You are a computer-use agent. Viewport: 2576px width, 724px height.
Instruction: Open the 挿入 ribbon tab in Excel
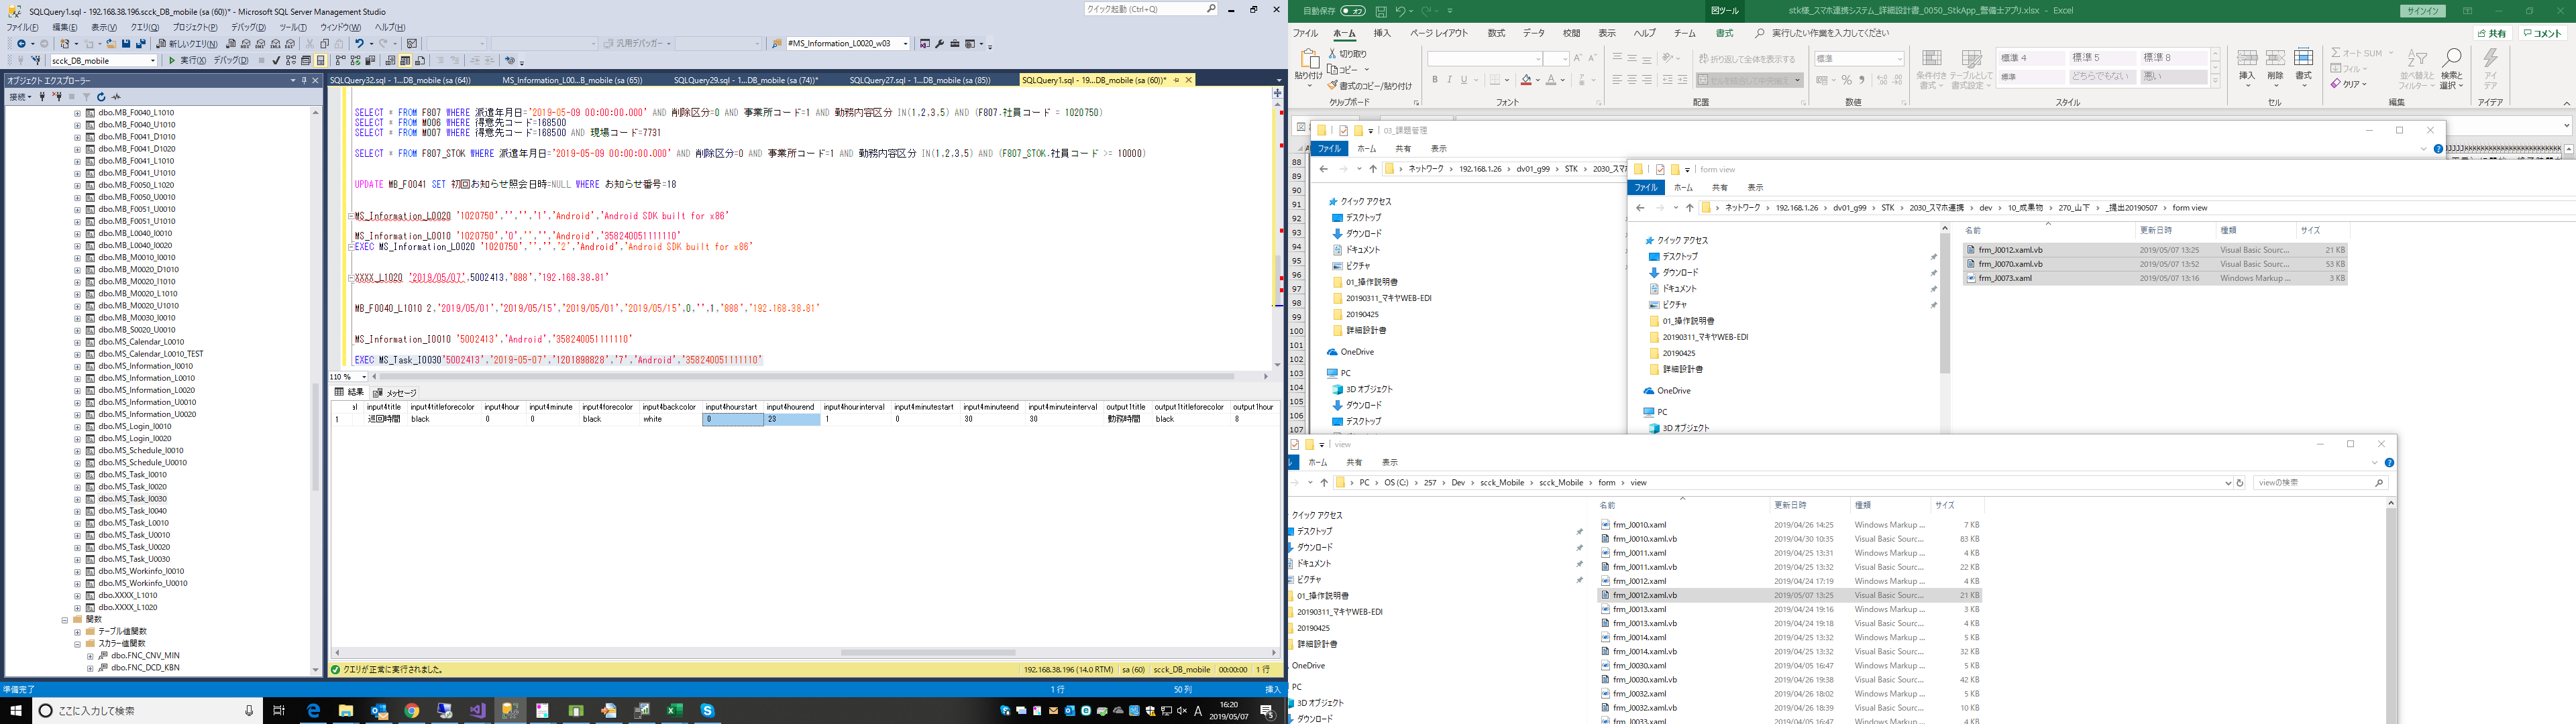click(x=1382, y=33)
